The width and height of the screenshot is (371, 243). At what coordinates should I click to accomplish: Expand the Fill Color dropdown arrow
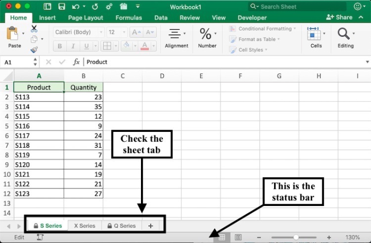[x=135, y=46]
